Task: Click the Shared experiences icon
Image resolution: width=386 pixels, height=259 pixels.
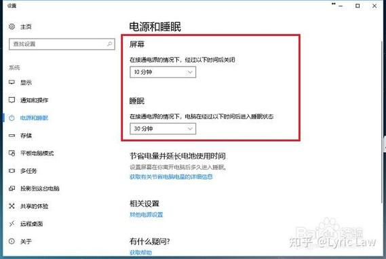Action: (x=12, y=206)
